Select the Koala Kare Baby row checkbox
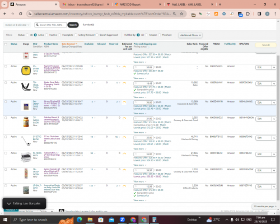The height and width of the screenshot is (224, 280). point(6,82)
